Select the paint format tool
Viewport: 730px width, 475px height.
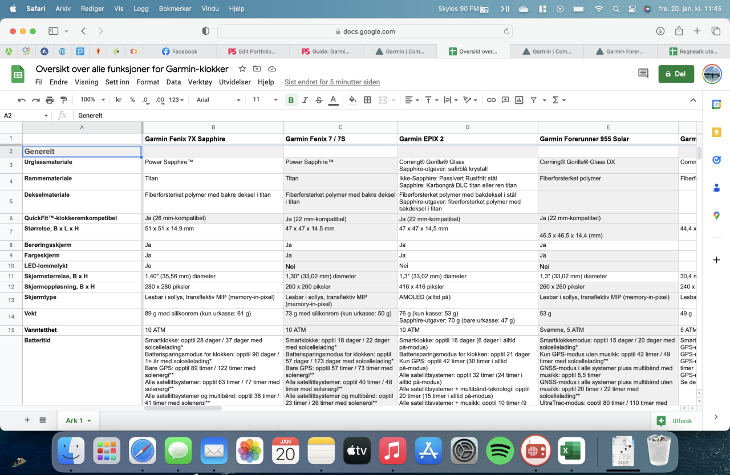click(63, 100)
